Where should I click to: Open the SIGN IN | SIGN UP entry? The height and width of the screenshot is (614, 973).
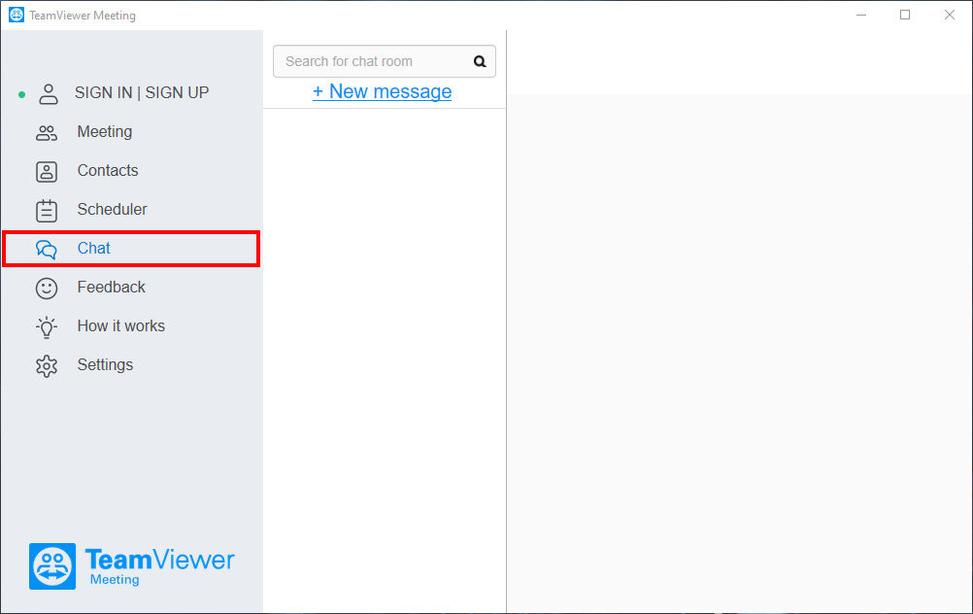click(x=142, y=92)
